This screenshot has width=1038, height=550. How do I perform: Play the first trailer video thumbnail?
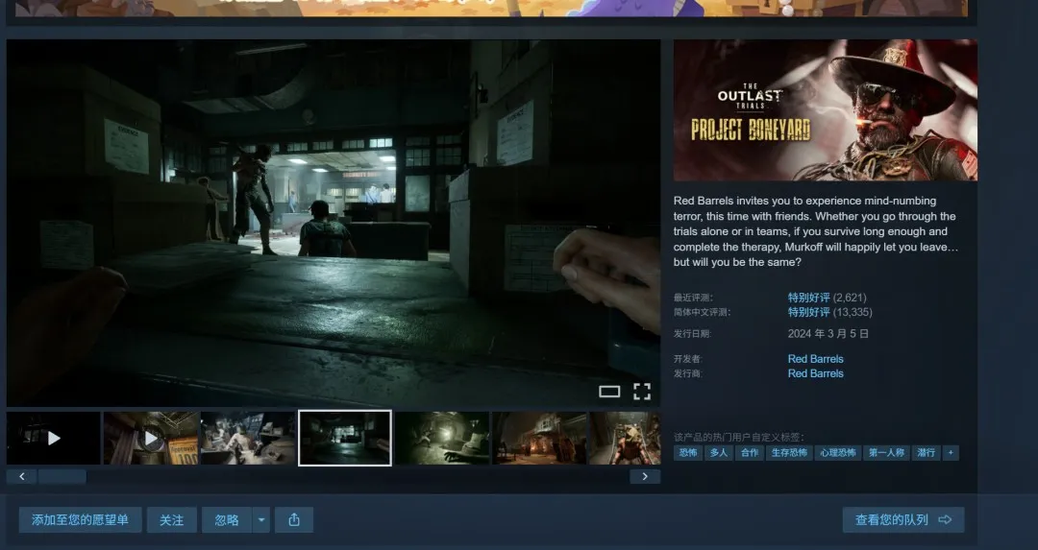point(54,438)
